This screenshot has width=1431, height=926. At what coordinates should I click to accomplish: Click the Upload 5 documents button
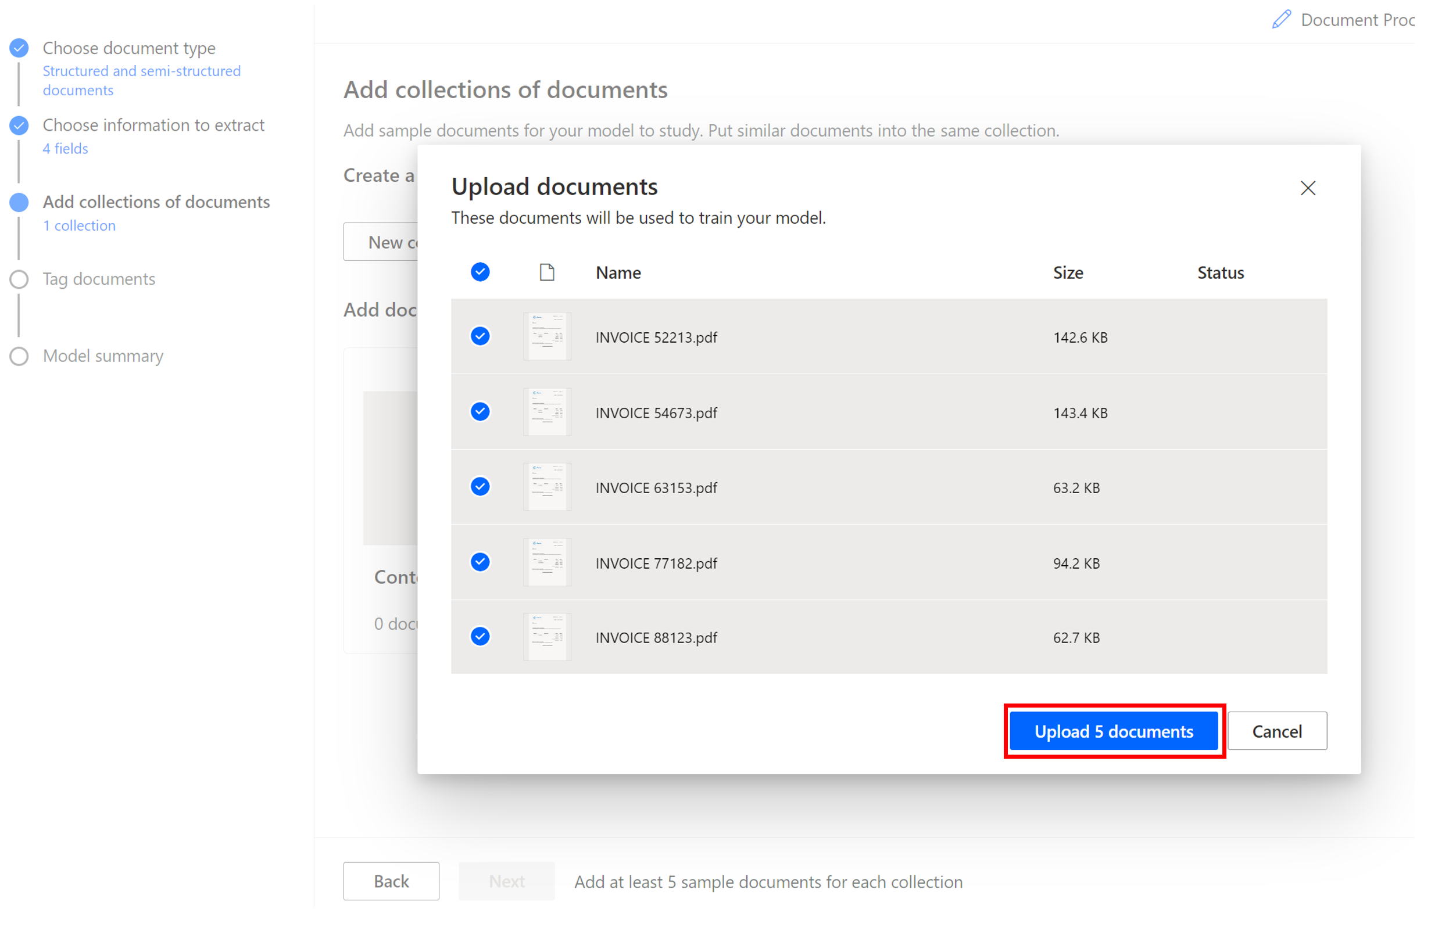tap(1114, 731)
